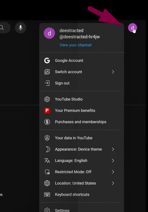Click the dollar sign Purchases icon
Viewport: 148px width, 212px height.
47,122
